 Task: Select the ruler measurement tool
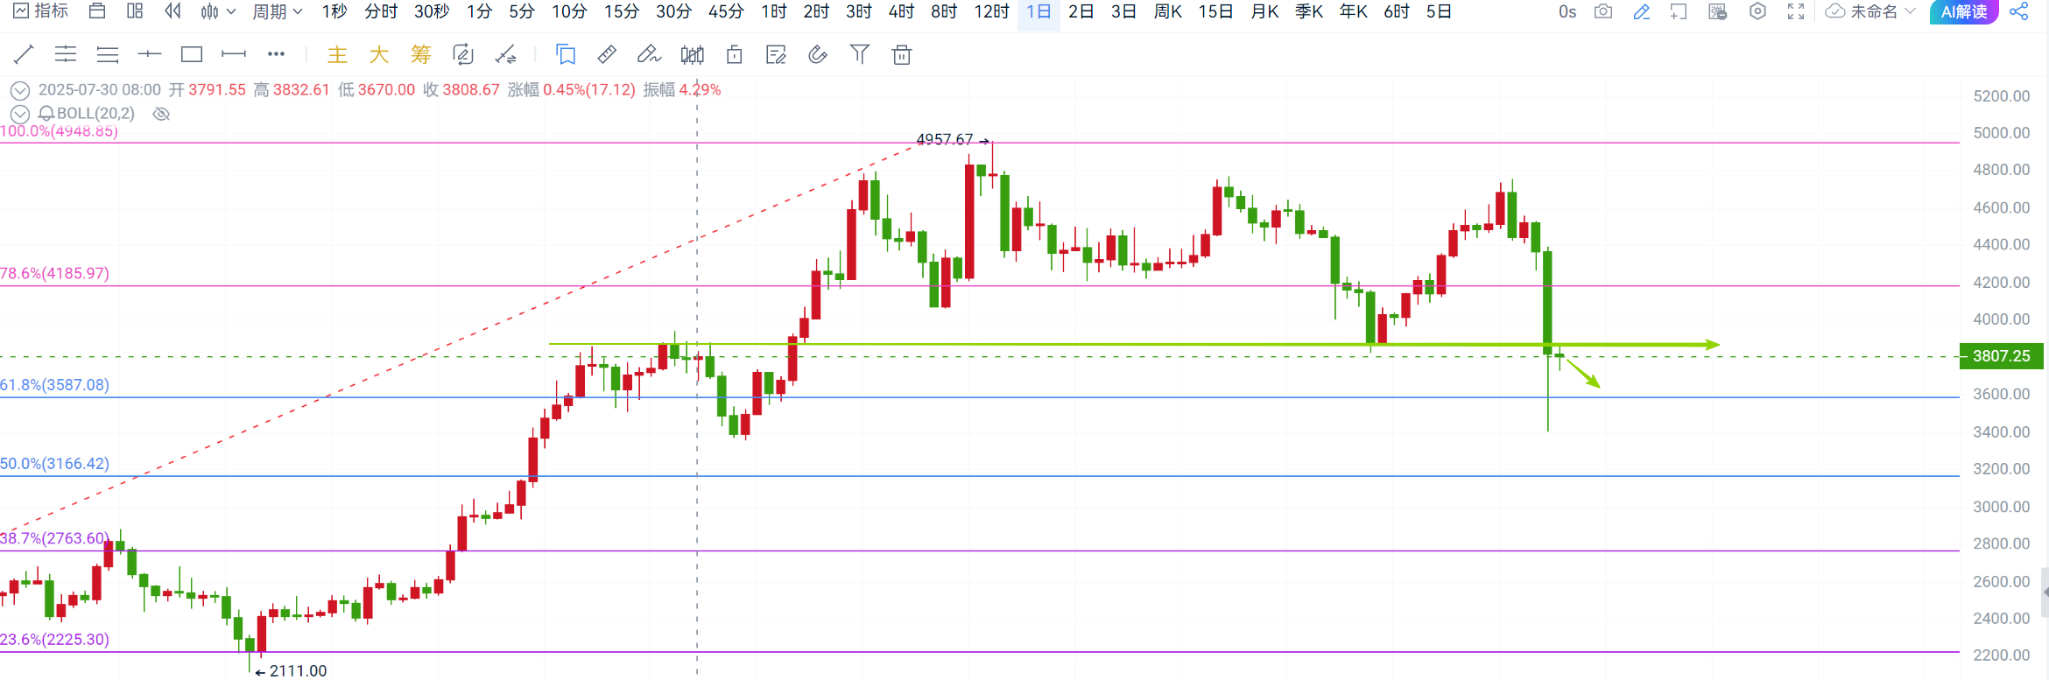click(x=607, y=55)
